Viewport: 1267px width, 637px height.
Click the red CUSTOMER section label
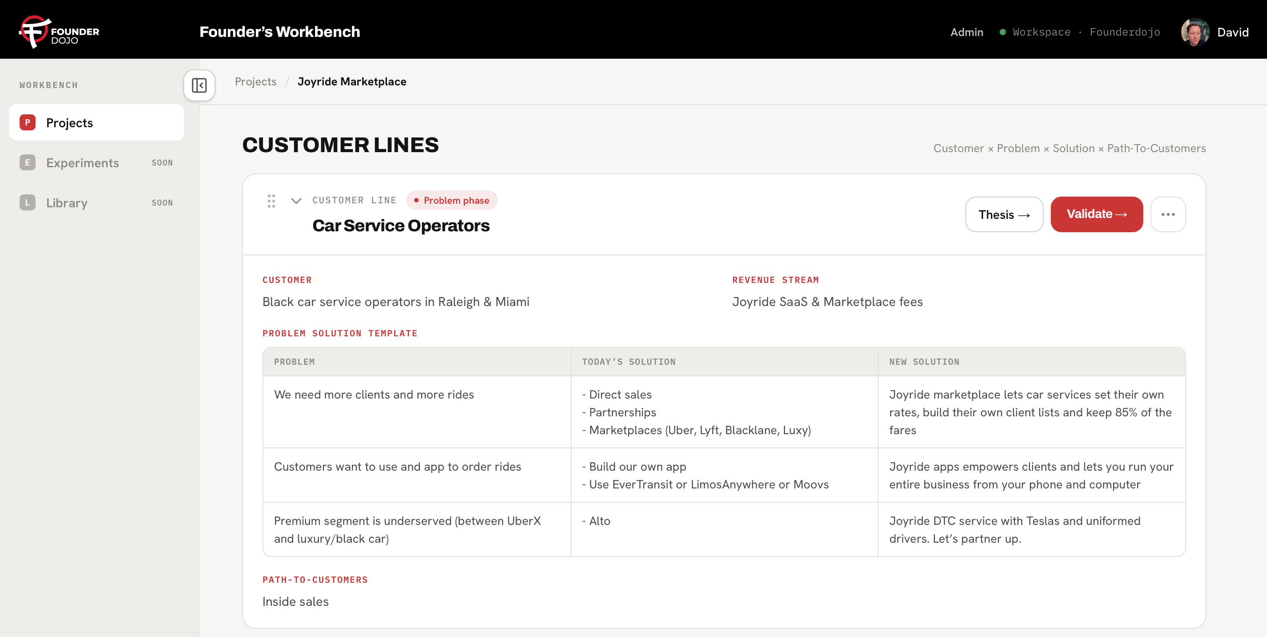287,280
